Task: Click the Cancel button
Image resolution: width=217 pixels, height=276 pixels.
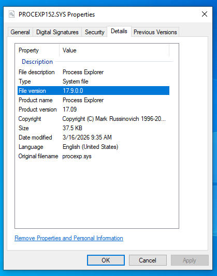Action: [148, 260]
